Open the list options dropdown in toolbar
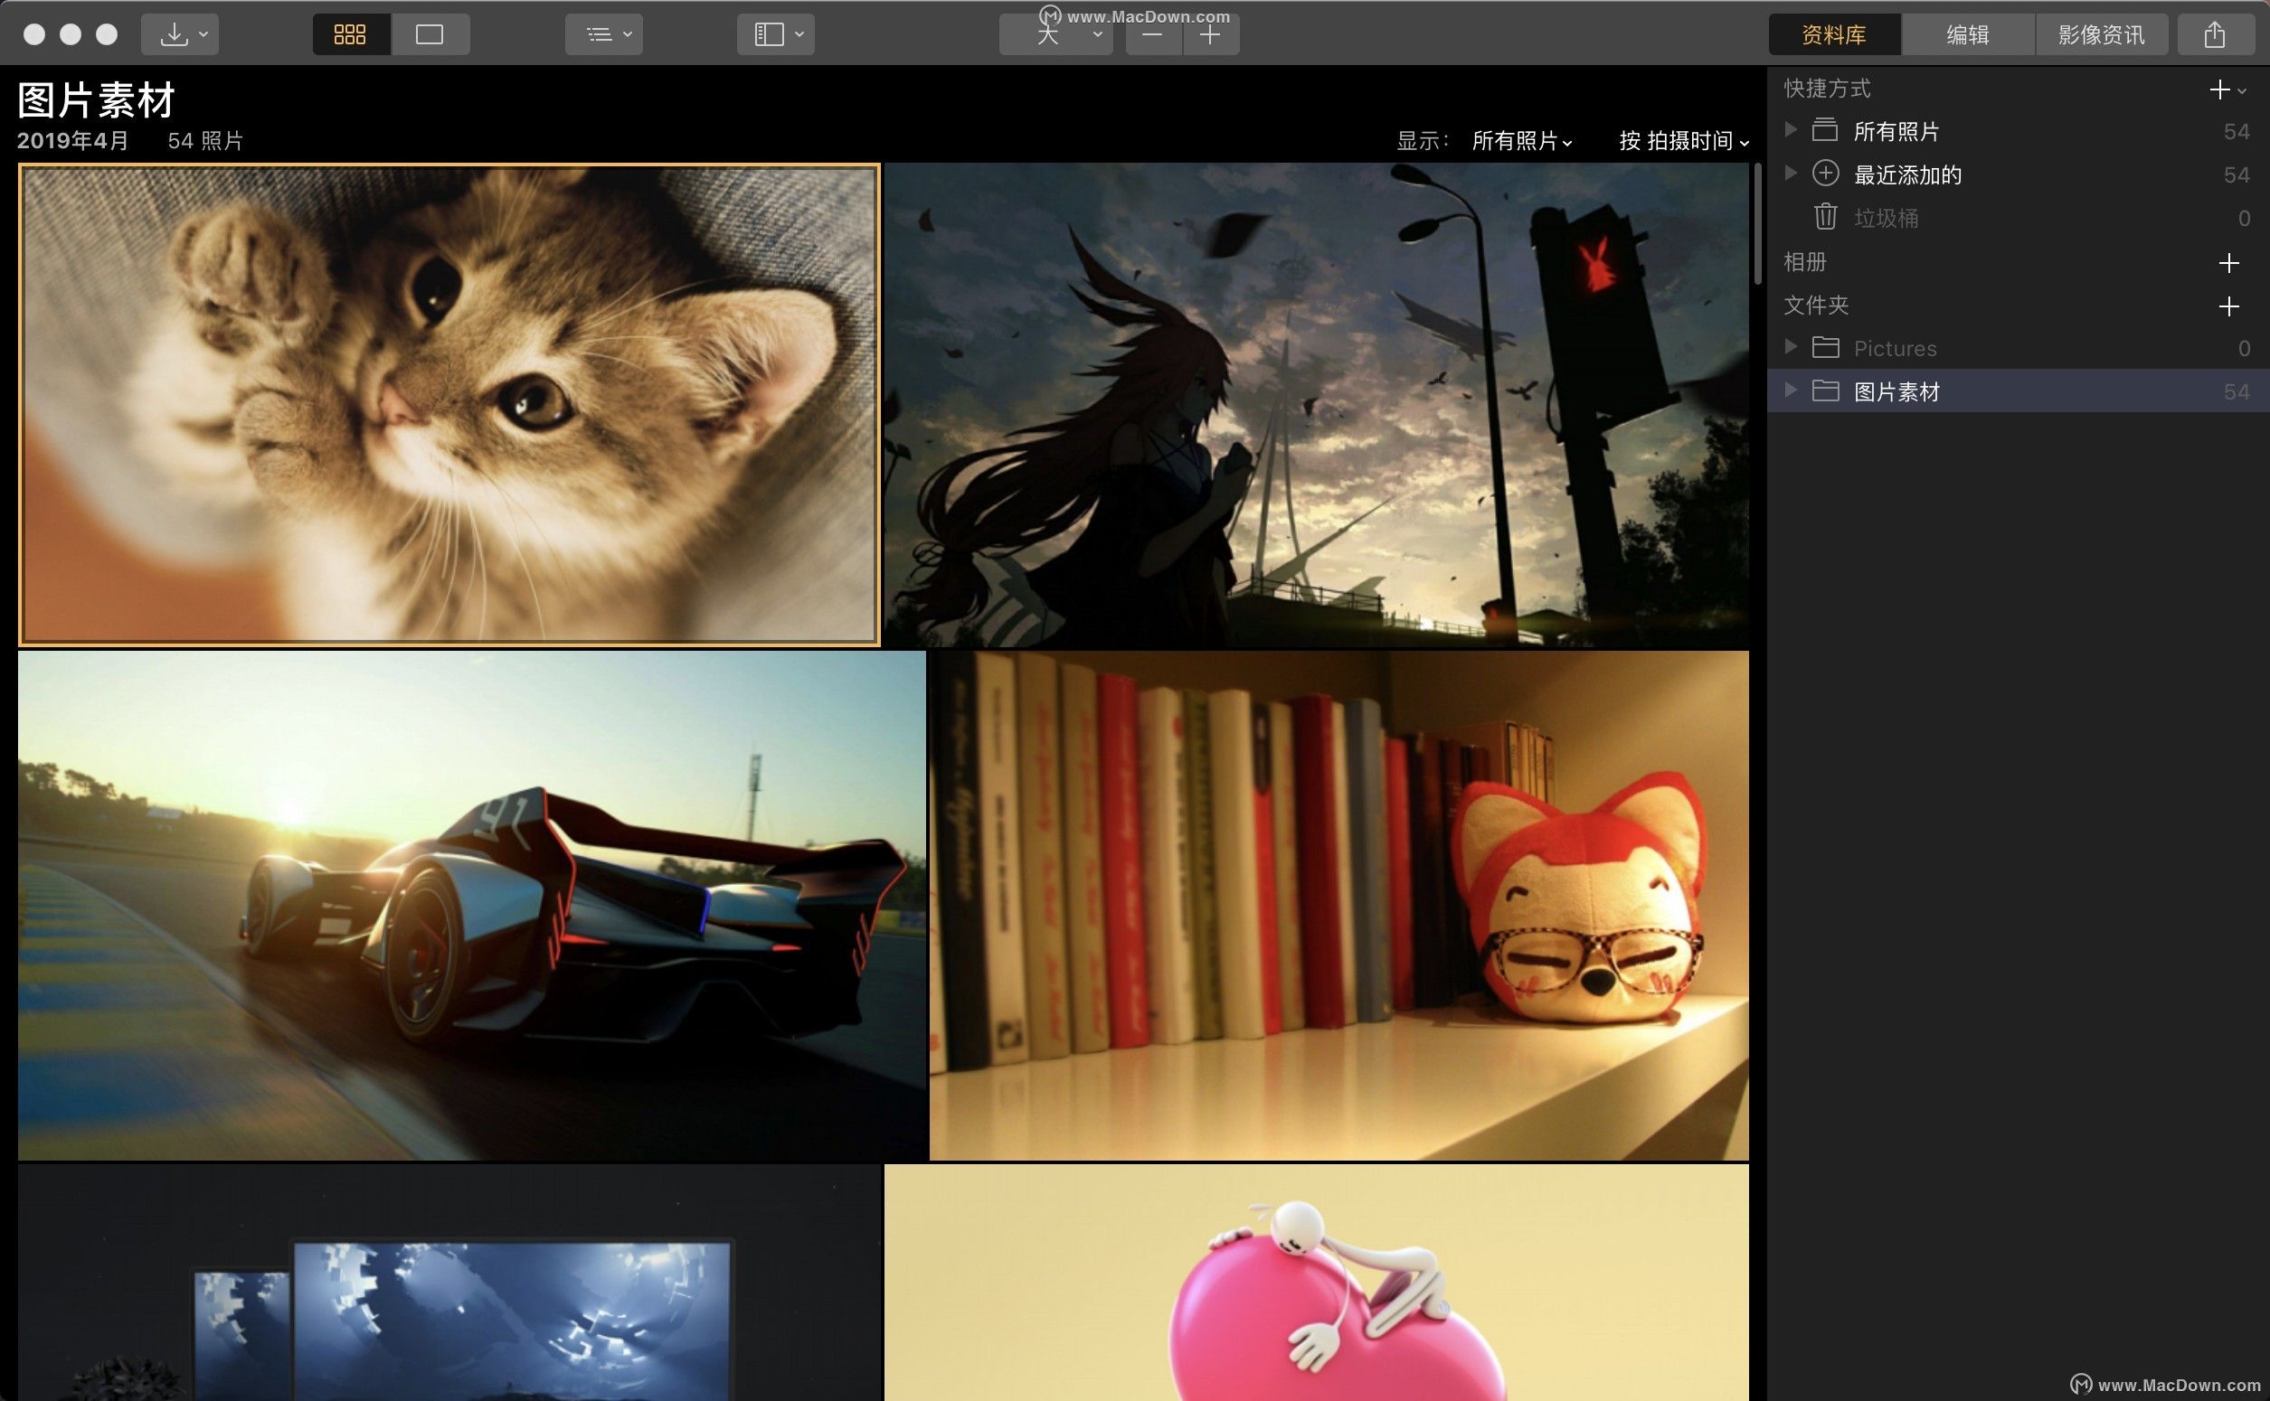 pos(604,34)
